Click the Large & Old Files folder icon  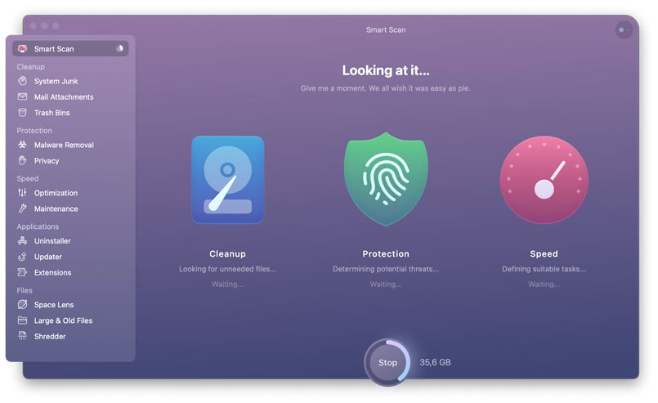click(x=22, y=320)
